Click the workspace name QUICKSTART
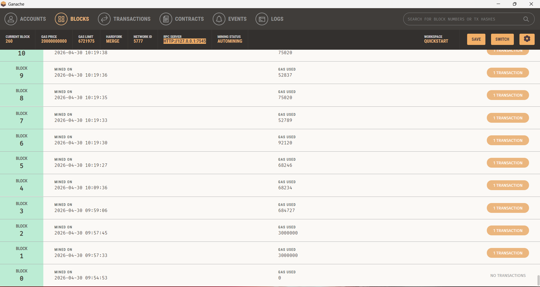Viewport: 540px width, 287px height. pyautogui.click(x=436, y=41)
